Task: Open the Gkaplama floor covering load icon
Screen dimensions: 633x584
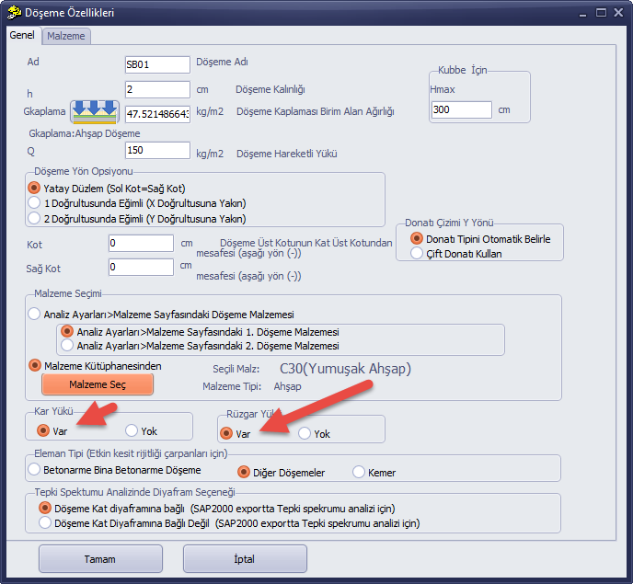Action: point(95,112)
